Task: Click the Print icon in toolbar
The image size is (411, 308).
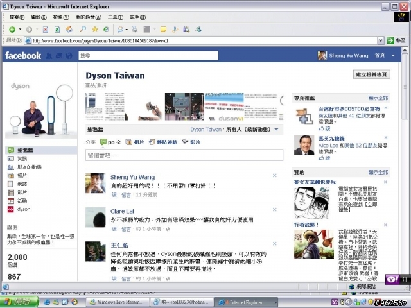Action: (x=135, y=29)
